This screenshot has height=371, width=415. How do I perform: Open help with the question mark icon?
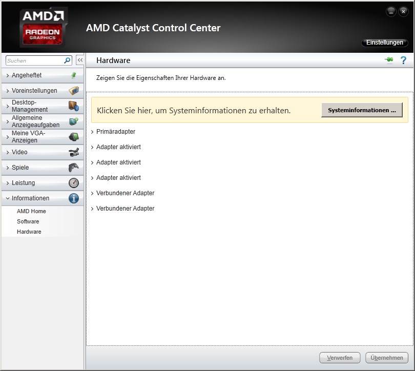click(403, 60)
